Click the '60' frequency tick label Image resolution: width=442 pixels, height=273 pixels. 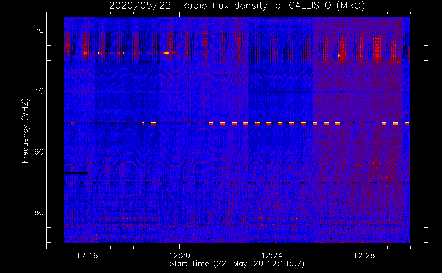[x=39, y=152]
